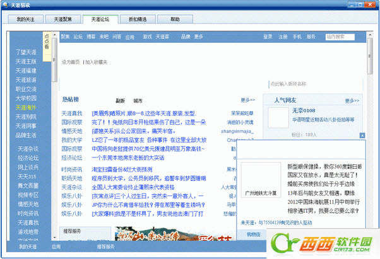Click the 天涯易读 app icon in title bar
Viewport: 380px width, 259px height.
[x=5, y=5]
